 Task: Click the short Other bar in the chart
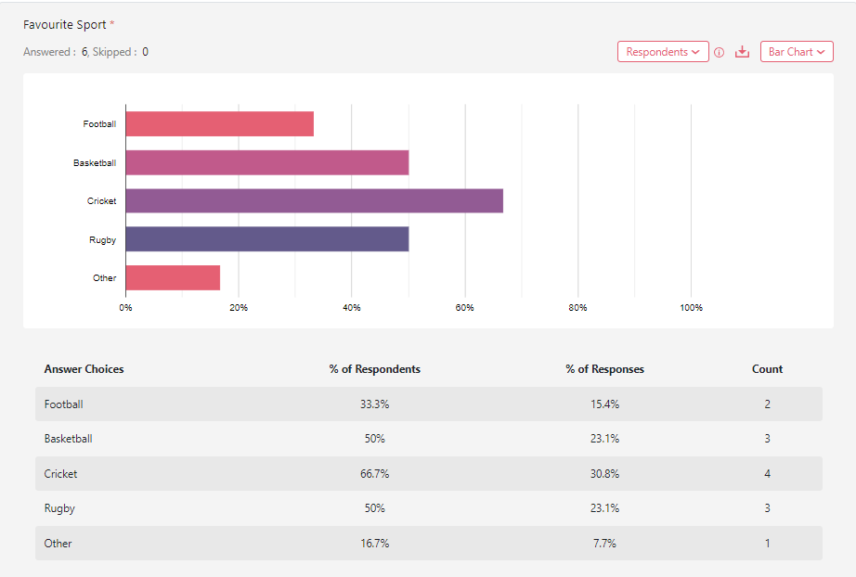click(x=173, y=277)
